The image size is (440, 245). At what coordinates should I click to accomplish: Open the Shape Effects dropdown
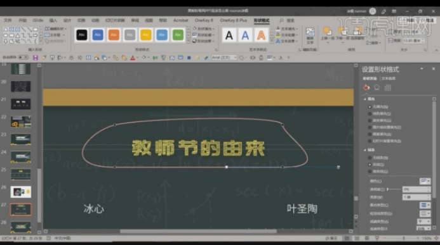point(203,41)
